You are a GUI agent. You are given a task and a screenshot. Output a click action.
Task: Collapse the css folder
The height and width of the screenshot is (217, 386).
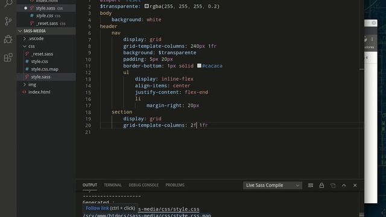[x=46, y=46]
